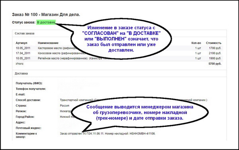Click the green 'В доставке' order status
239x150 pixels.
click(x=46, y=22)
